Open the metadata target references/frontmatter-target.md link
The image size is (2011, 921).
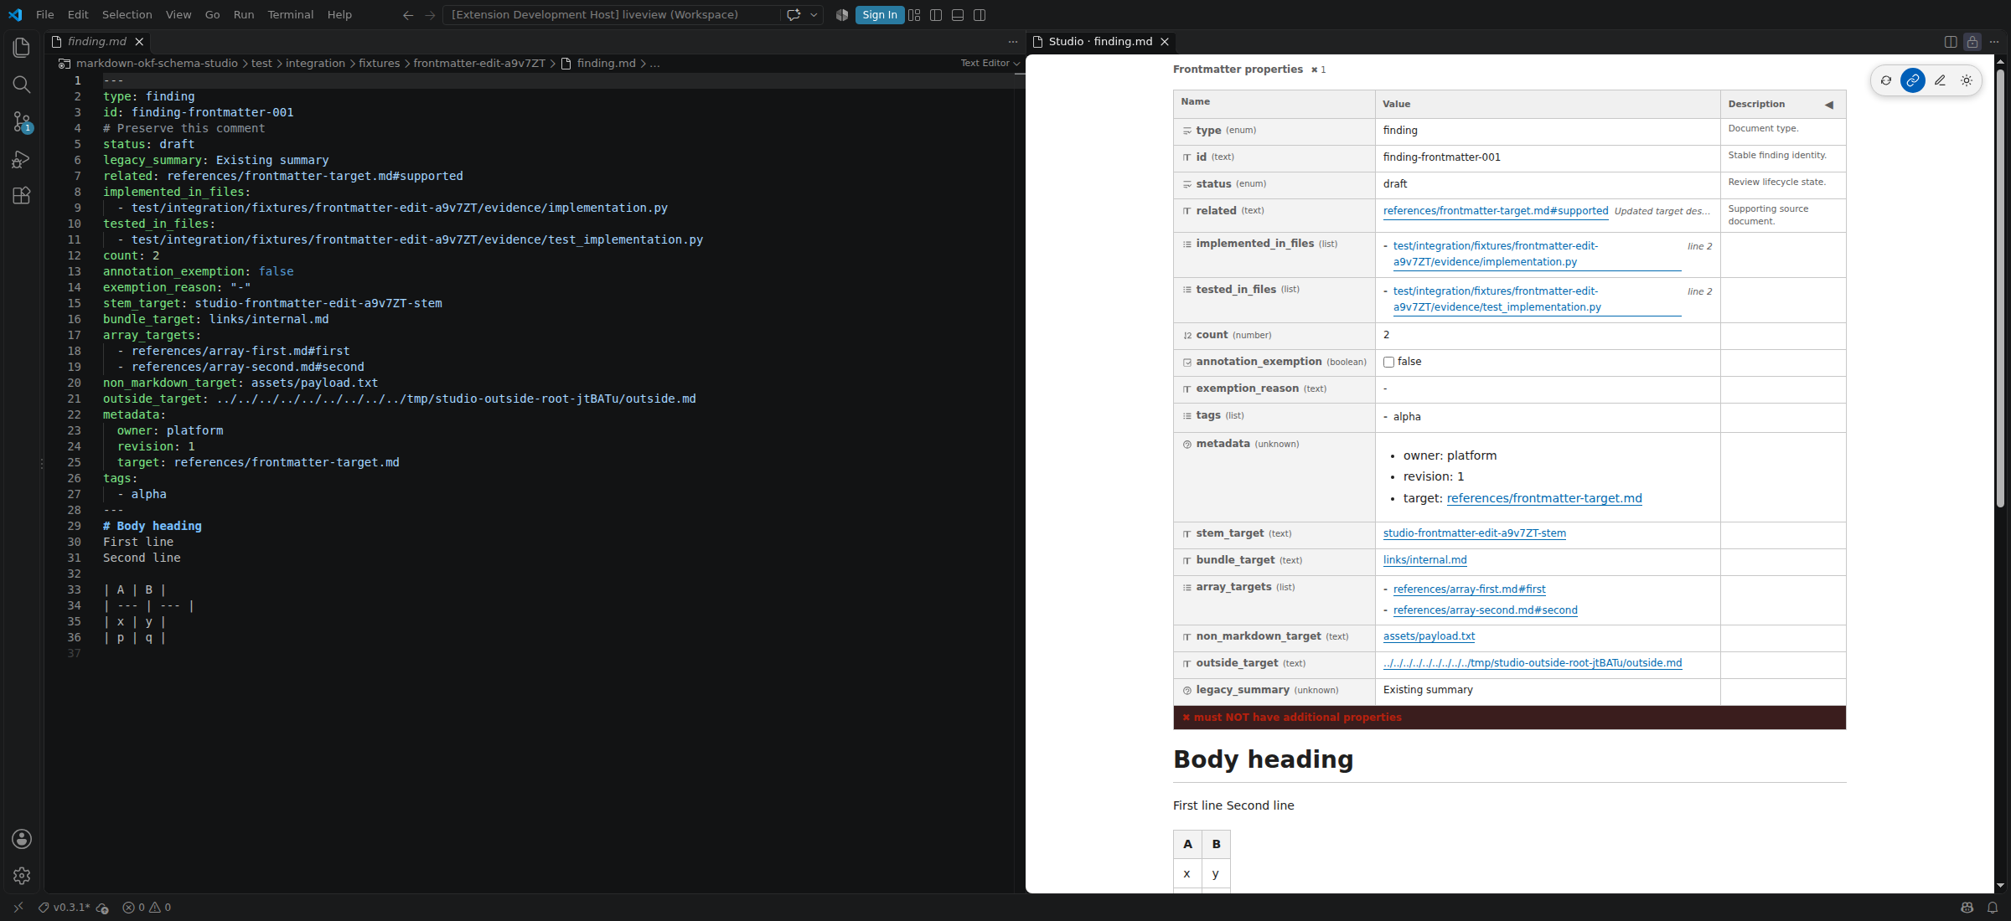tap(1544, 498)
